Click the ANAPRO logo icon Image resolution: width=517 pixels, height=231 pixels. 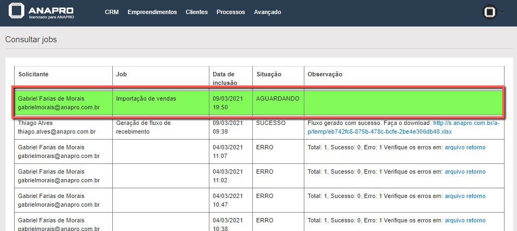(x=18, y=12)
